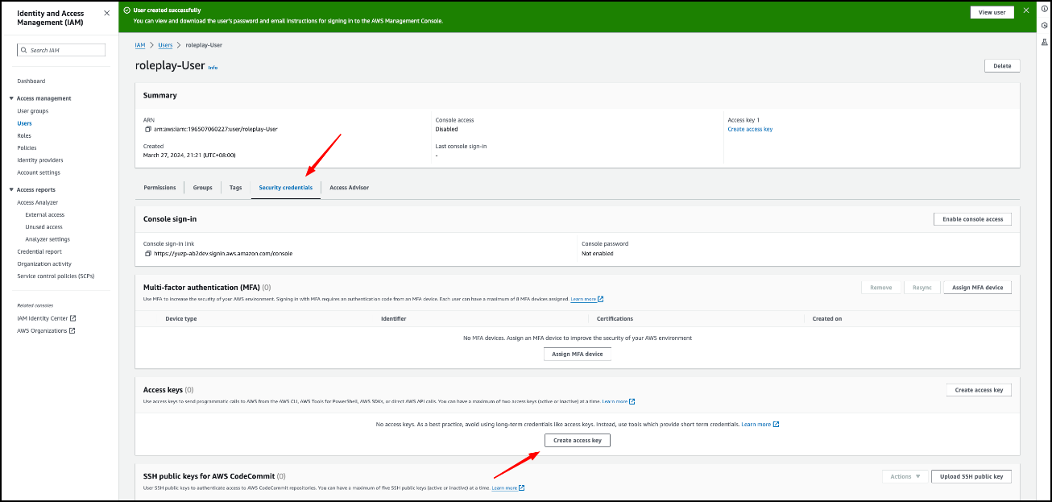Click the IAM breadcrumb link

tap(140, 45)
